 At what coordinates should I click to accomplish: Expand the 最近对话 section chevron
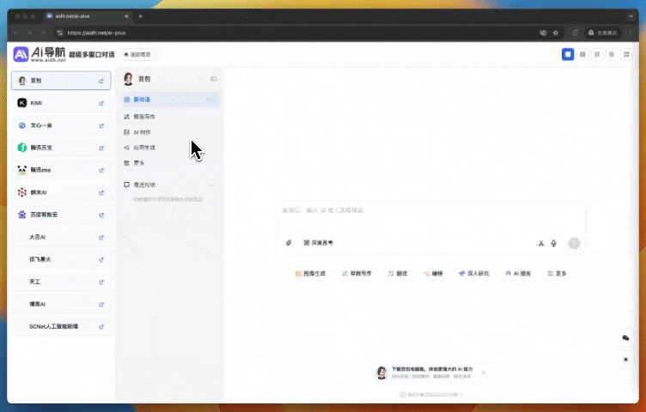(x=212, y=185)
